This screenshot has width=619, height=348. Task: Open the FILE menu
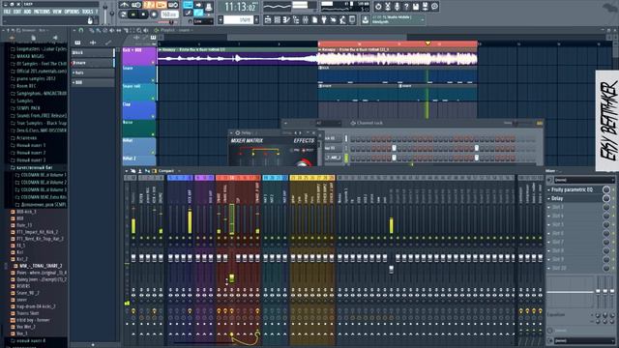click(x=7, y=12)
